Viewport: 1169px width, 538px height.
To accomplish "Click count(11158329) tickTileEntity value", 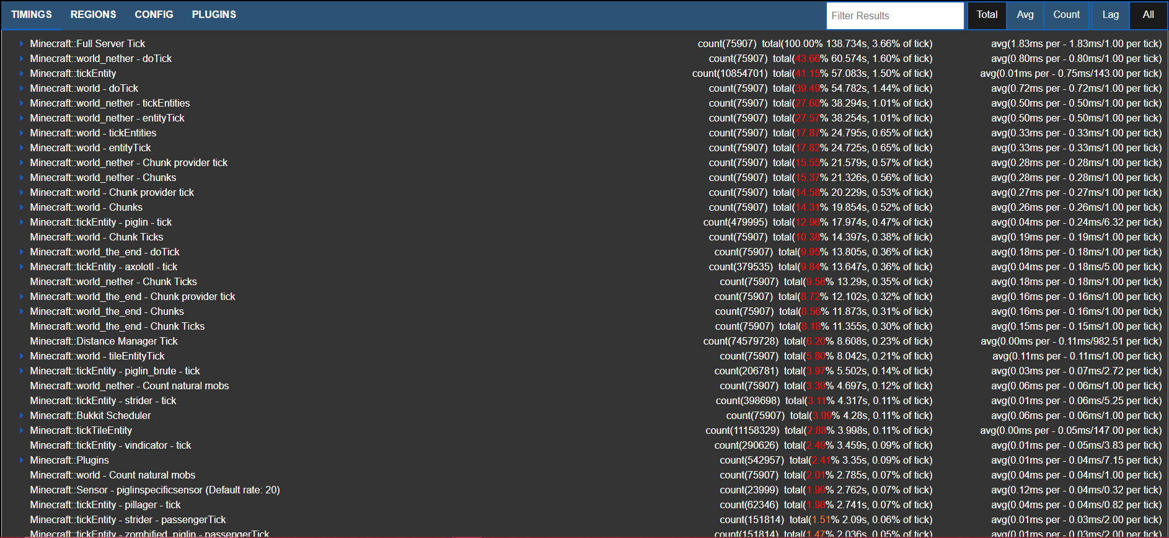I will coord(743,431).
